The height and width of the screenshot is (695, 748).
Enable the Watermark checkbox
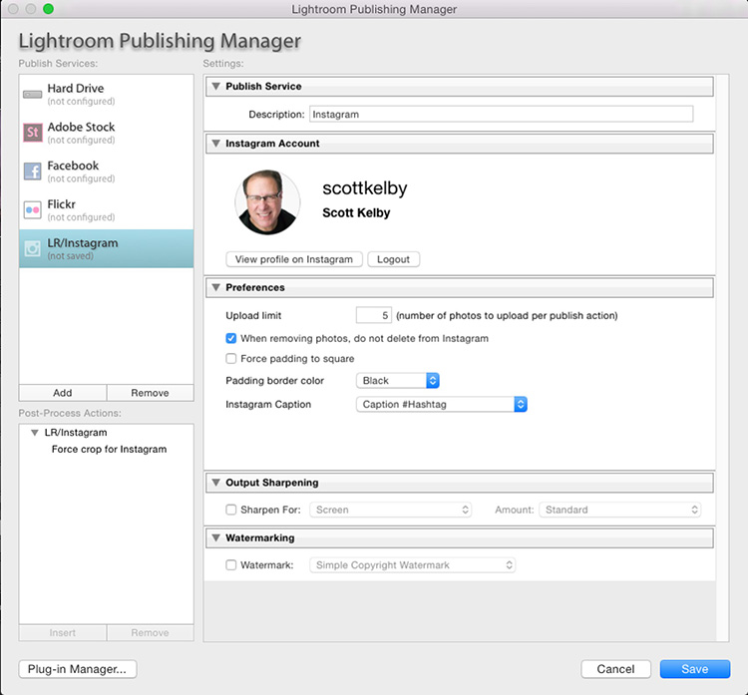pyautogui.click(x=231, y=564)
